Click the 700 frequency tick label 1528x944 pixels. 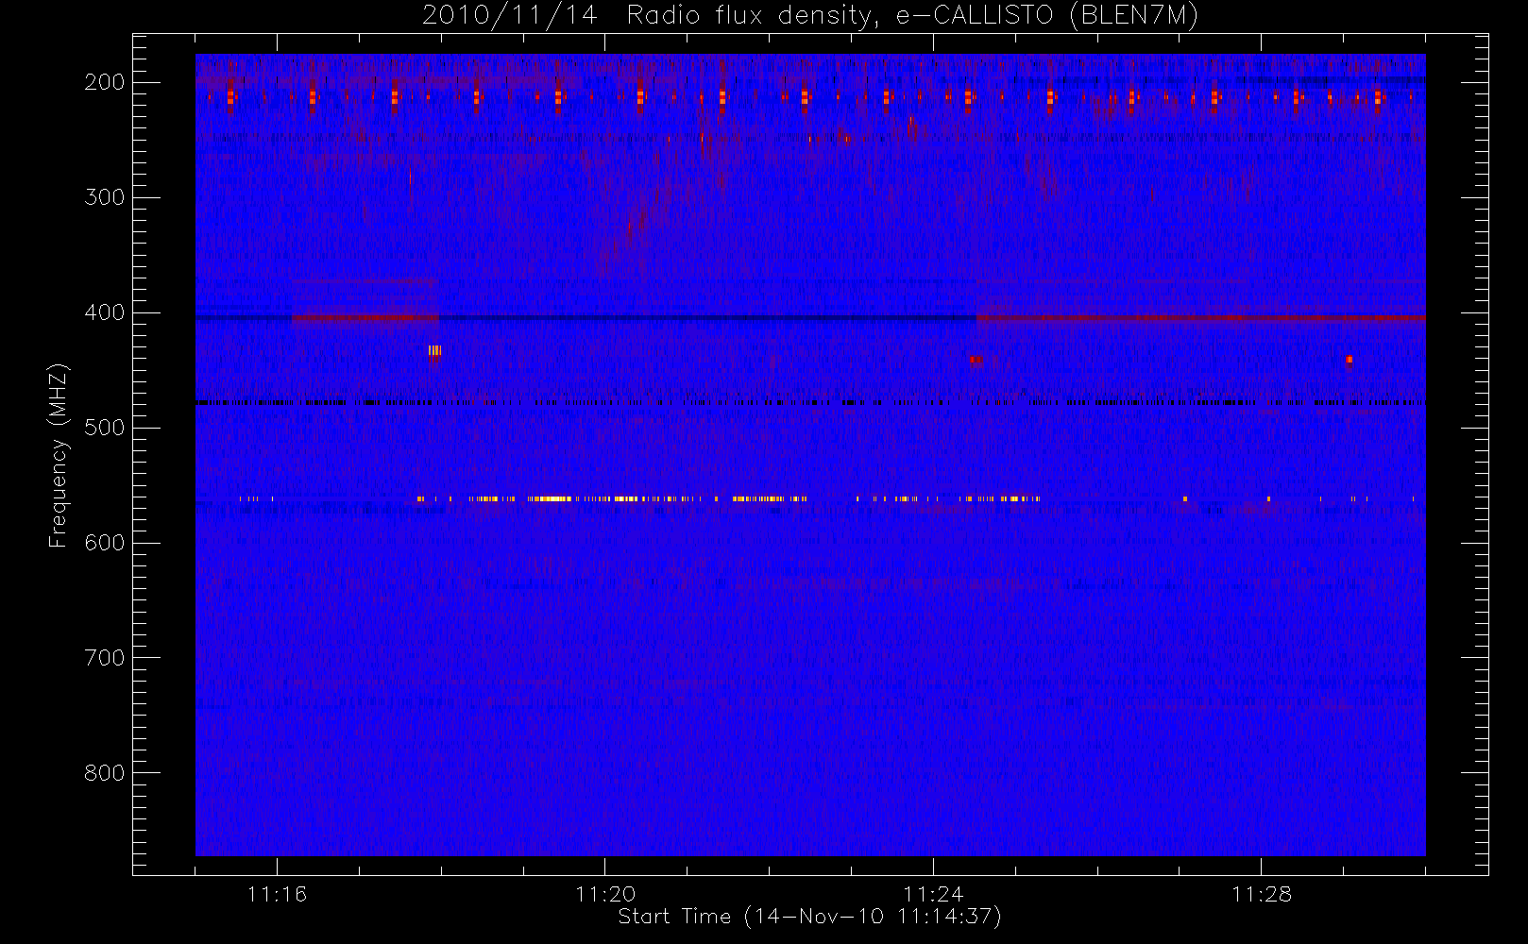coord(105,658)
